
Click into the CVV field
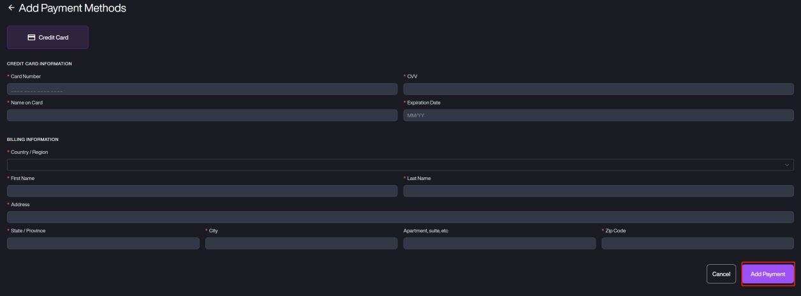pyautogui.click(x=598, y=89)
